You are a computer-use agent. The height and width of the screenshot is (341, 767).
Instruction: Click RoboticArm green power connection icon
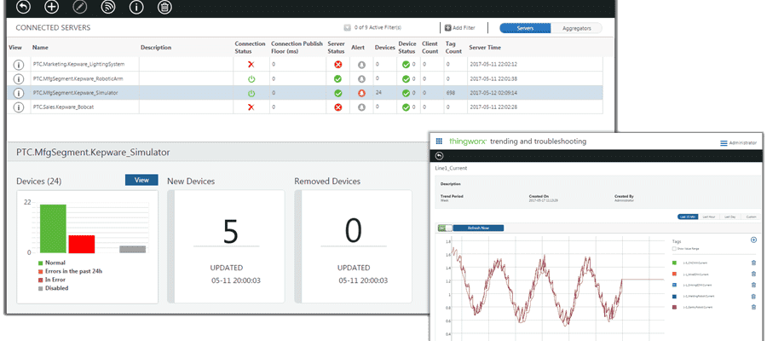click(x=251, y=78)
